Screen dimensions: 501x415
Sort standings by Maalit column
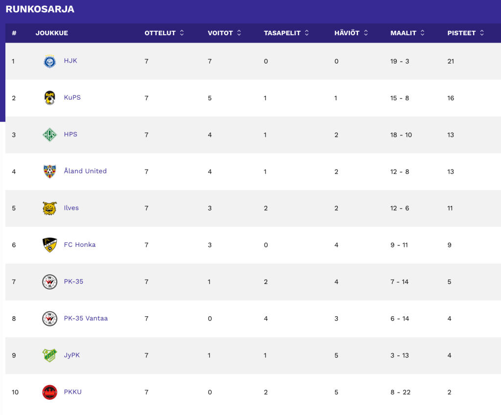407,33
